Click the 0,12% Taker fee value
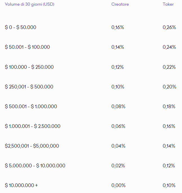 [169, 166]
